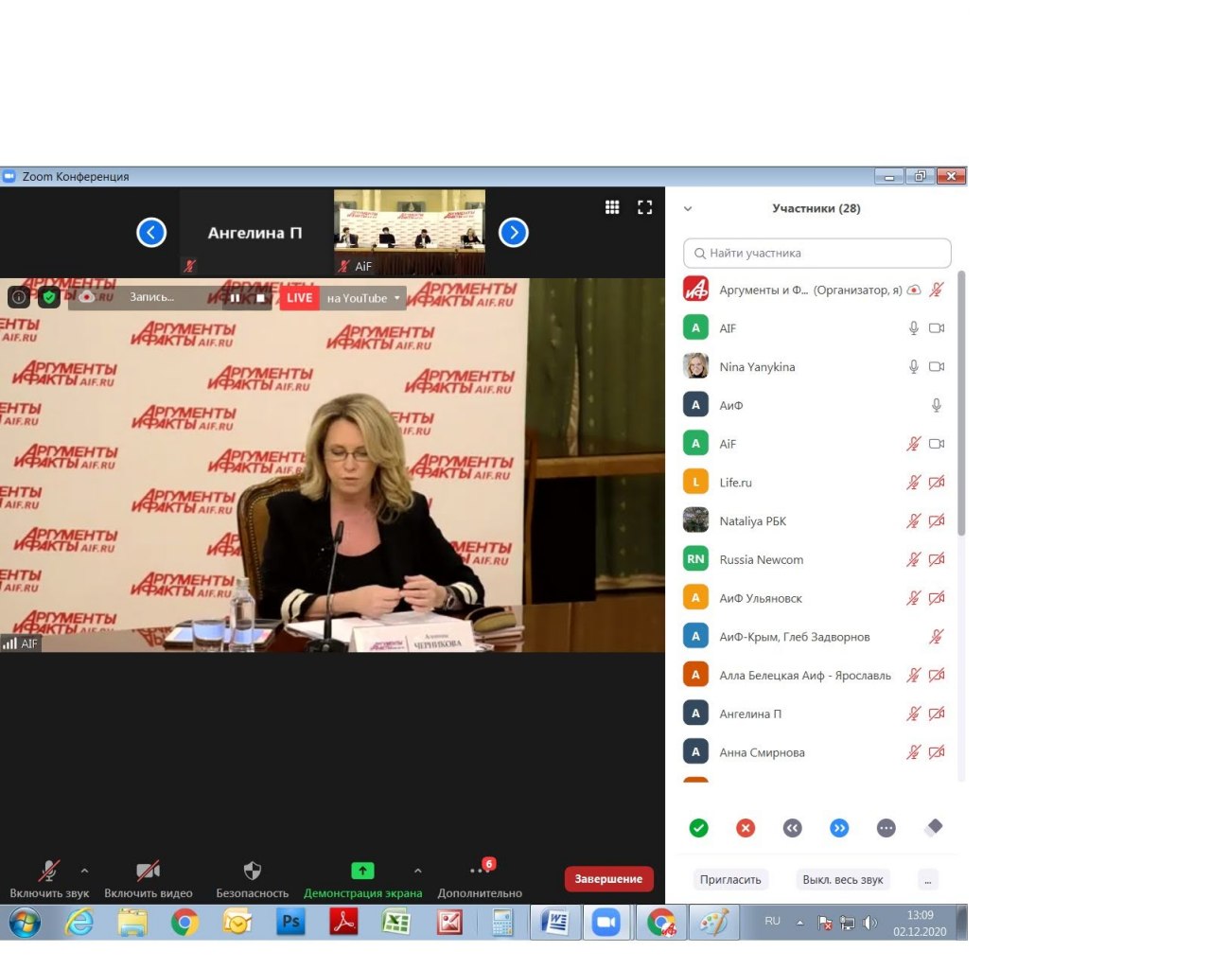The height and width of the screenshot is (969, 1211).
Task: Open more reactions ellipsis icon
Action: coord(886,828)
